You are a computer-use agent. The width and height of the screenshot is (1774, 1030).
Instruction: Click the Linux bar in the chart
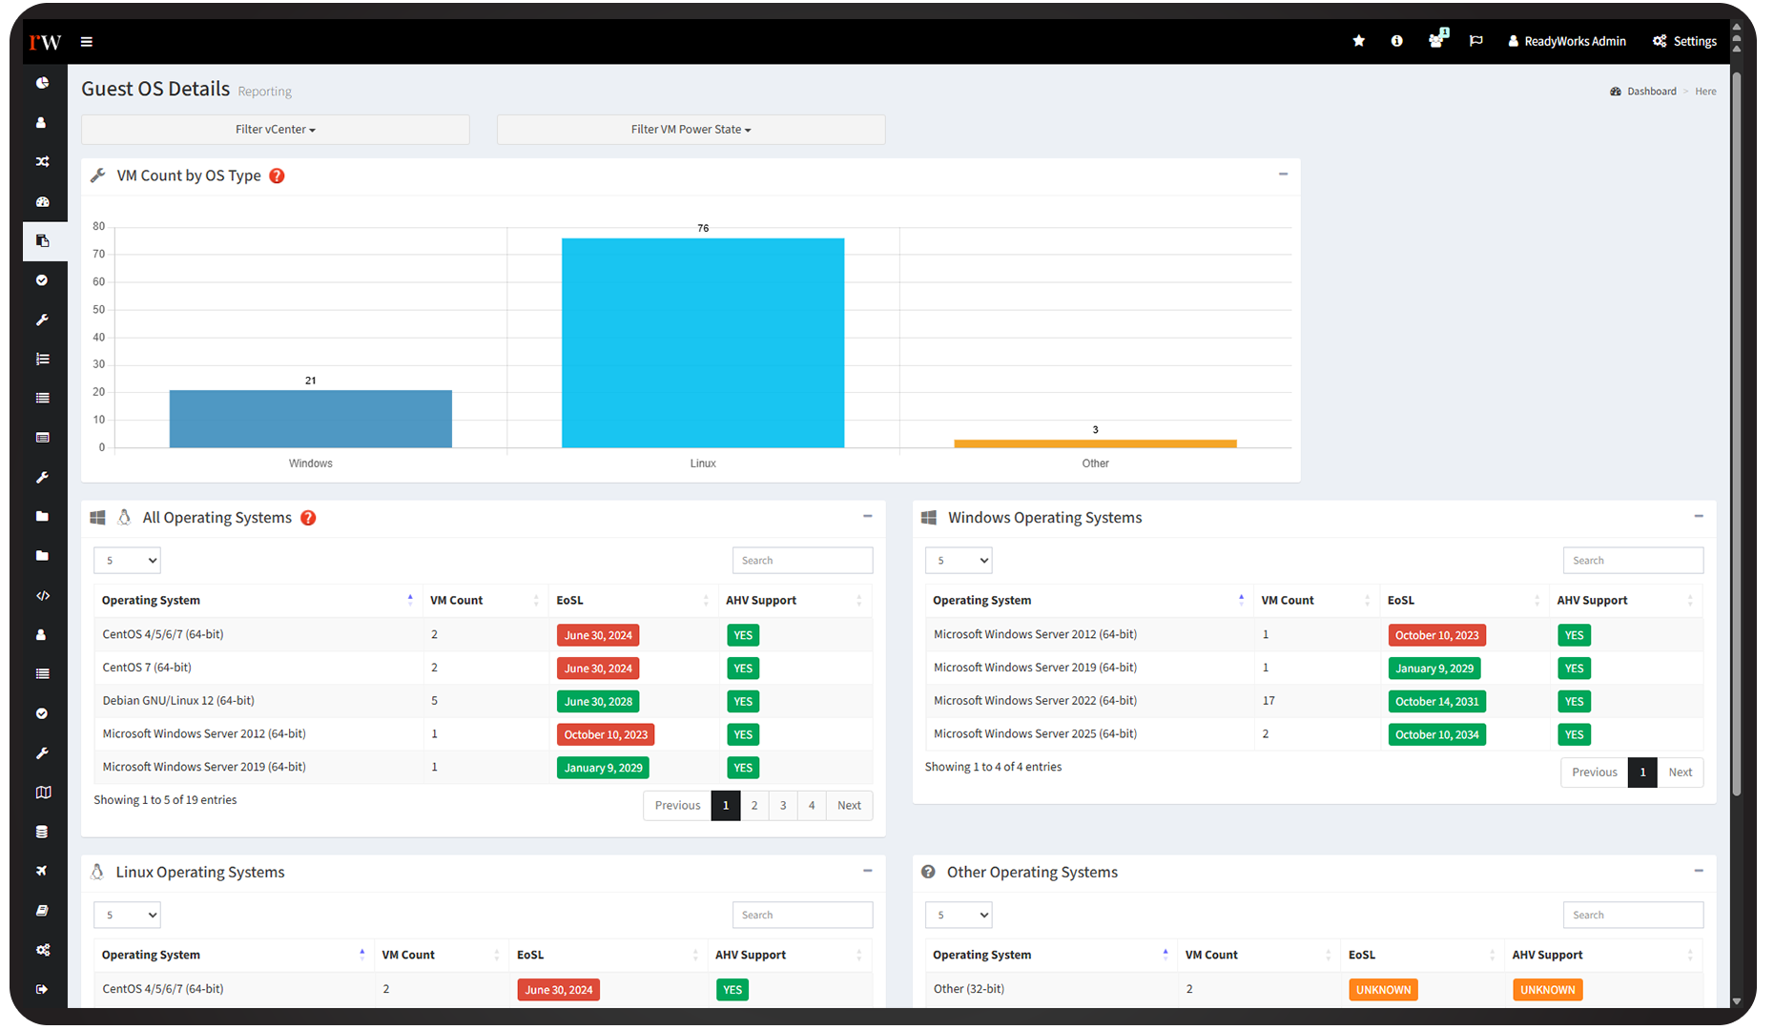click(703, 342)
